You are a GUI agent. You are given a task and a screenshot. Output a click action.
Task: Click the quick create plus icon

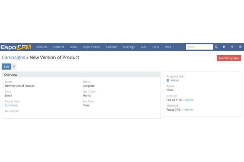232,47
